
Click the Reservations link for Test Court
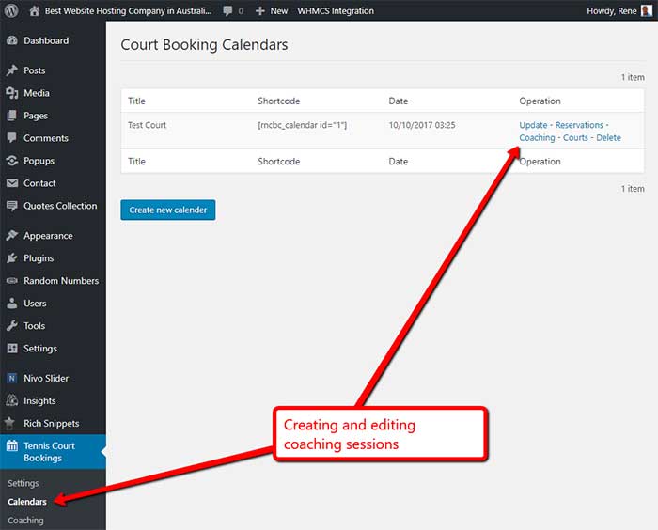579,125
